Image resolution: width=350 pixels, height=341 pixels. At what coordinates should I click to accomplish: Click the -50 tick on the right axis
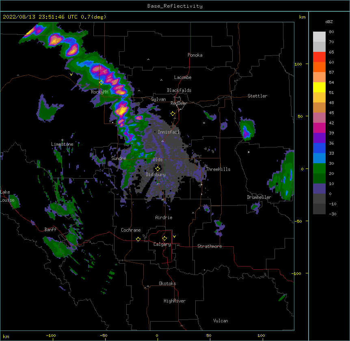click(298, 221)
